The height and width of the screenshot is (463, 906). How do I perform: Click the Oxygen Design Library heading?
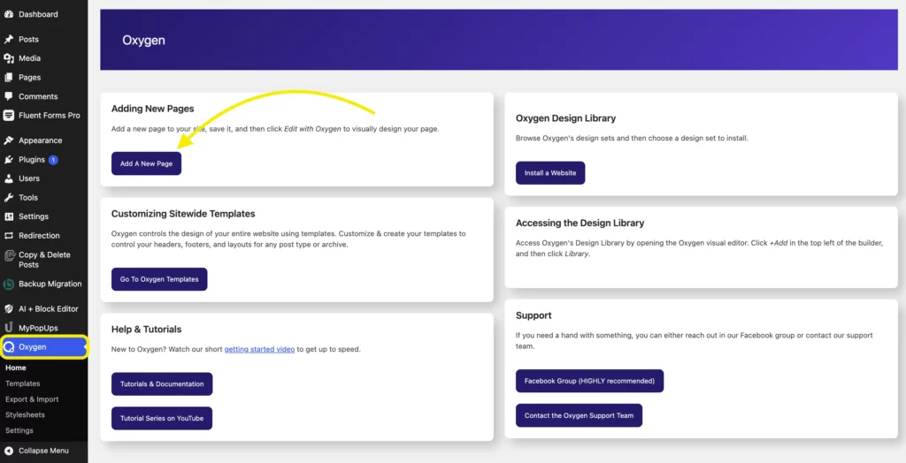[x=565, y=118]
